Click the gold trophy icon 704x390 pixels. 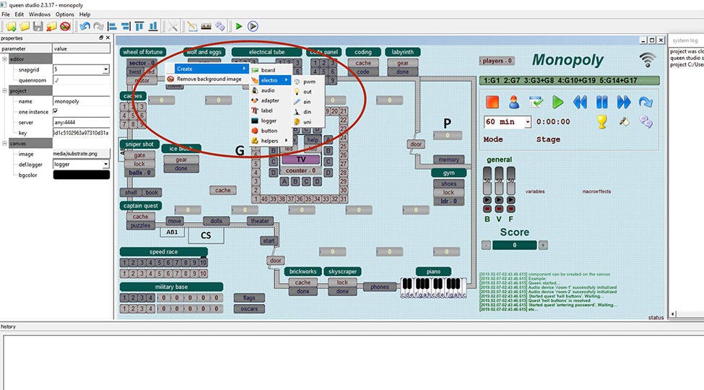601,121
